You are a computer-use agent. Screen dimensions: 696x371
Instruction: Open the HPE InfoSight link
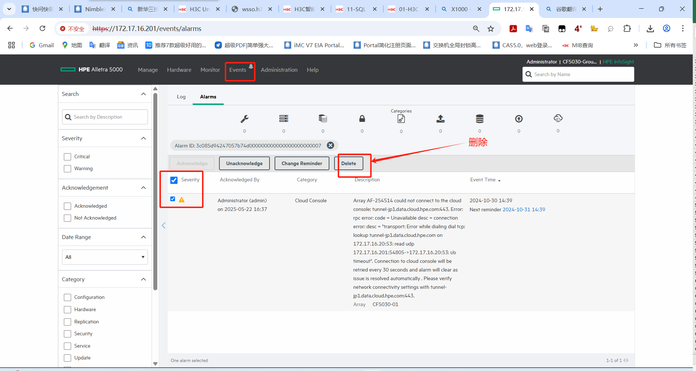tap(618, 62)
